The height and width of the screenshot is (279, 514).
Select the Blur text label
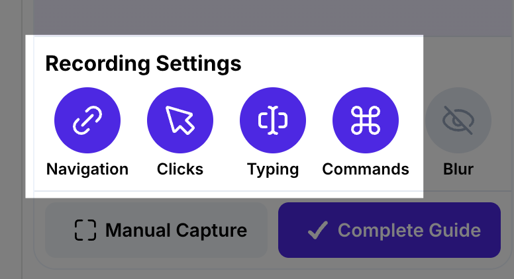click(458, 169)
